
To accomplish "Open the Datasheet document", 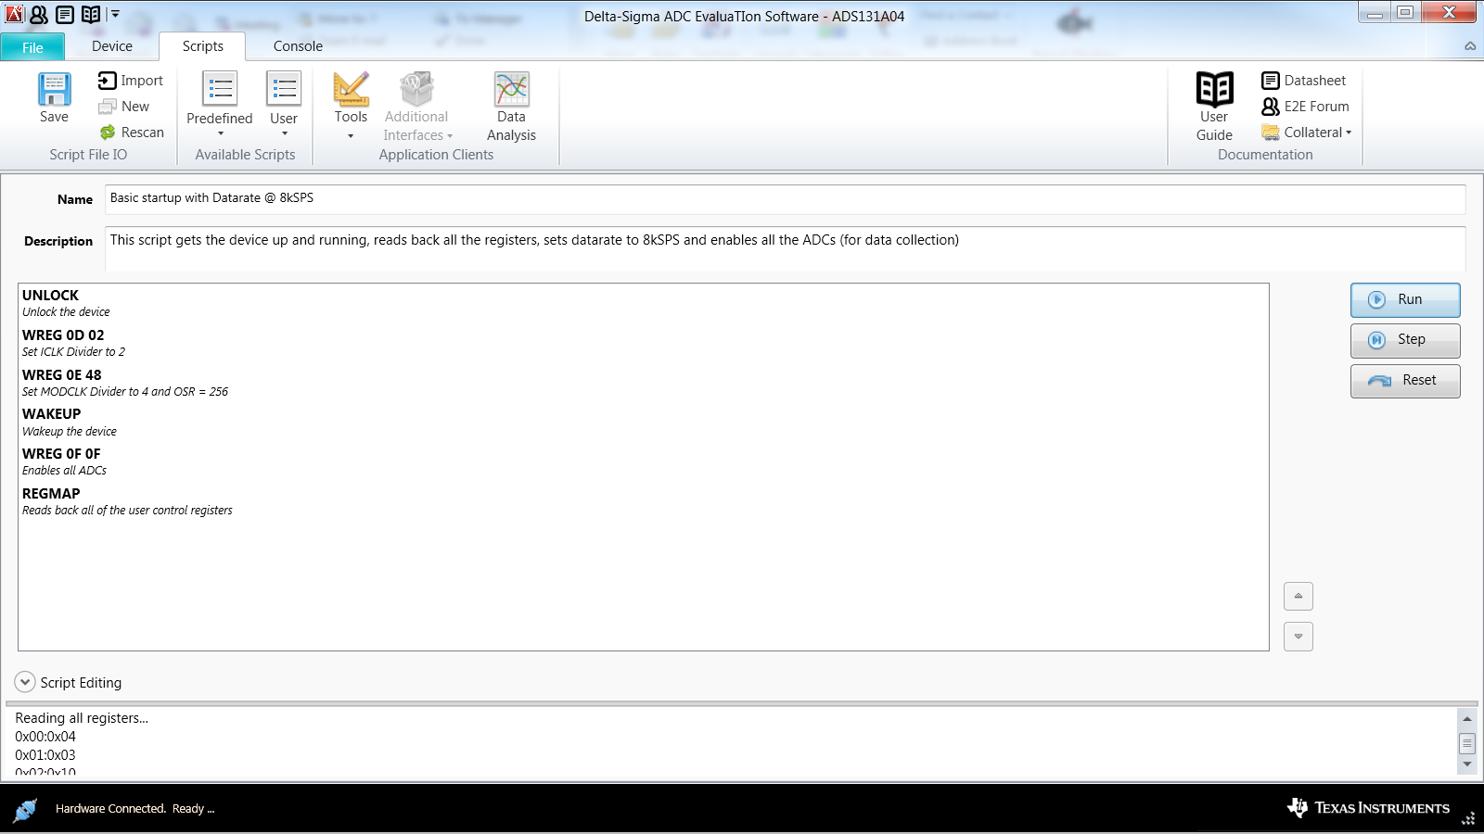I will 1304,81.
